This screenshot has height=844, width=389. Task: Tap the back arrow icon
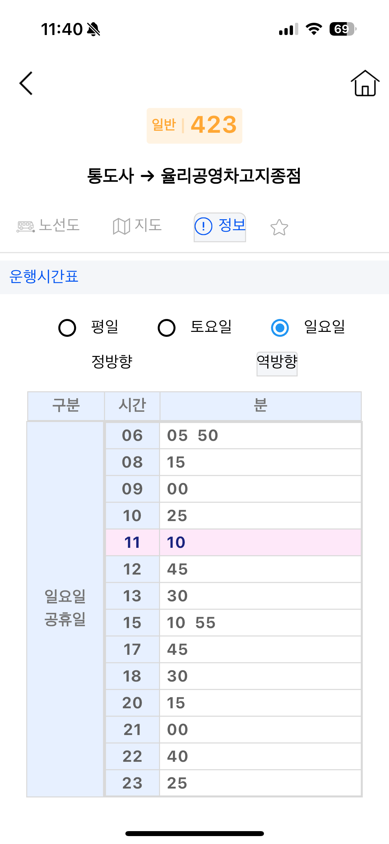tap(26, 83)
